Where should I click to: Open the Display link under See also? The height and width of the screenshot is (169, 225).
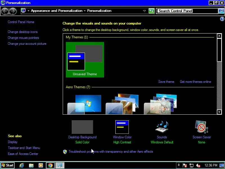pos(13,142)
